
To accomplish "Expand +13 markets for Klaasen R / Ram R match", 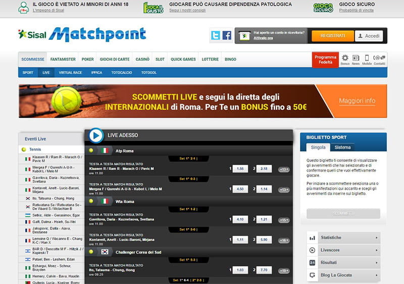I will point(284,169).
